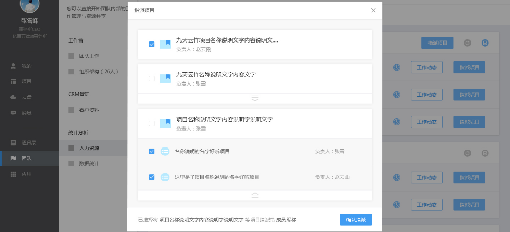Click the user avatar above 张雪峰
The height and width of the screenshot is (232, 510).
tap(30, 5)
